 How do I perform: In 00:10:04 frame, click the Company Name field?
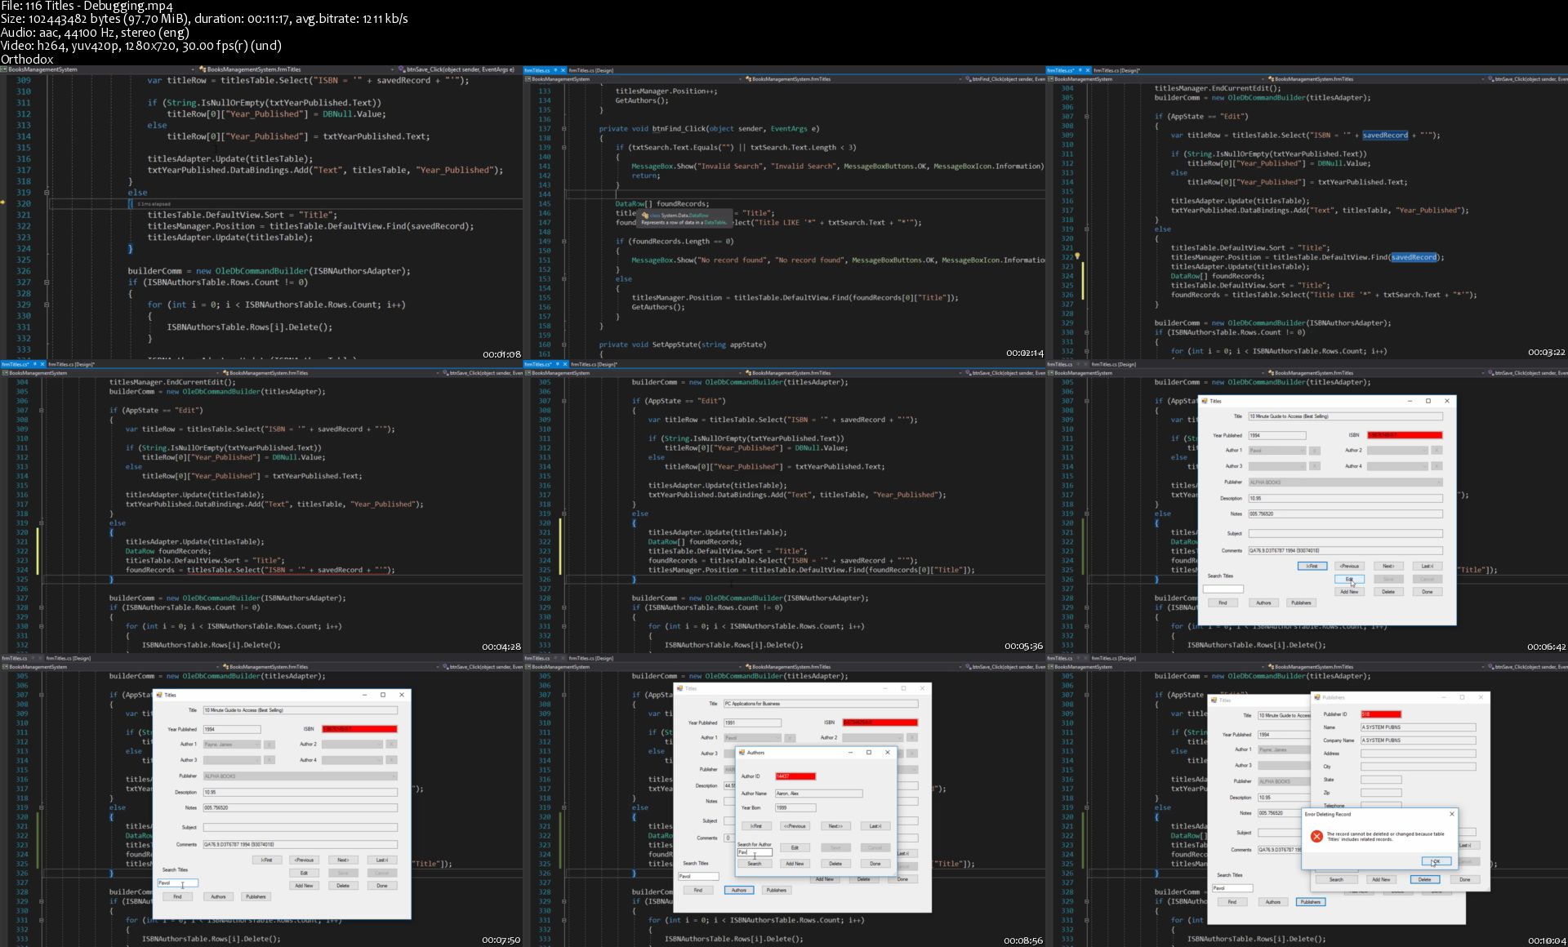coord(1418,740)
